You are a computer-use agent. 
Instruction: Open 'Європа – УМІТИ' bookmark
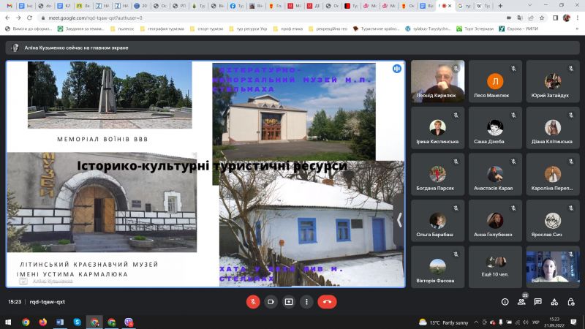(518, 29)
